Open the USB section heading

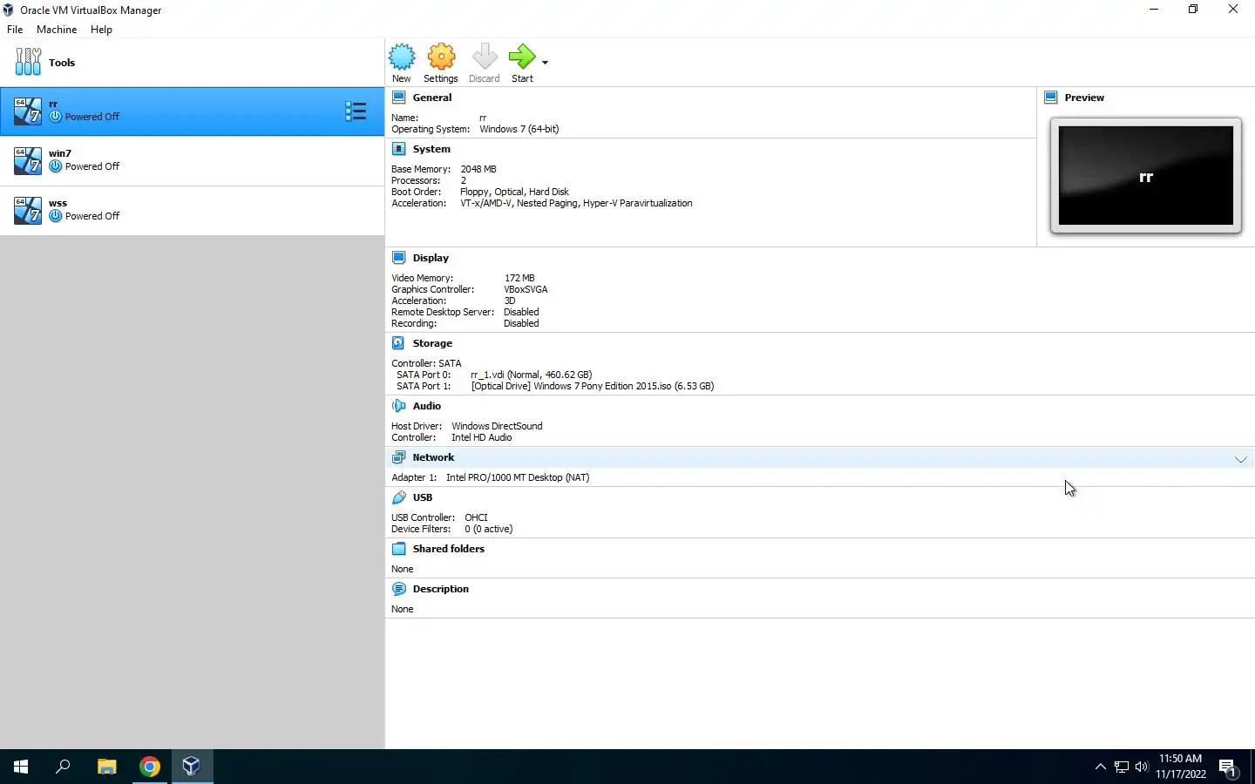pyautogui.click(x=423, y=497)
